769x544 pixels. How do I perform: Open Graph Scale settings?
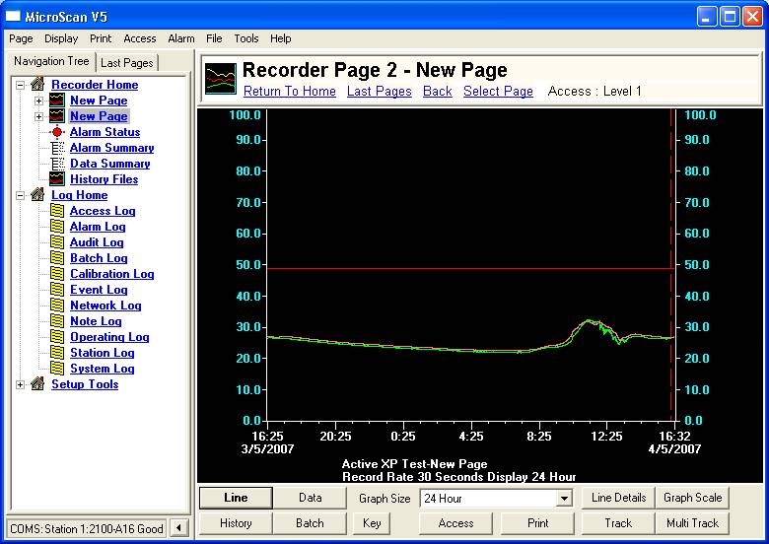pyautogui.click(x=692, y=498)
